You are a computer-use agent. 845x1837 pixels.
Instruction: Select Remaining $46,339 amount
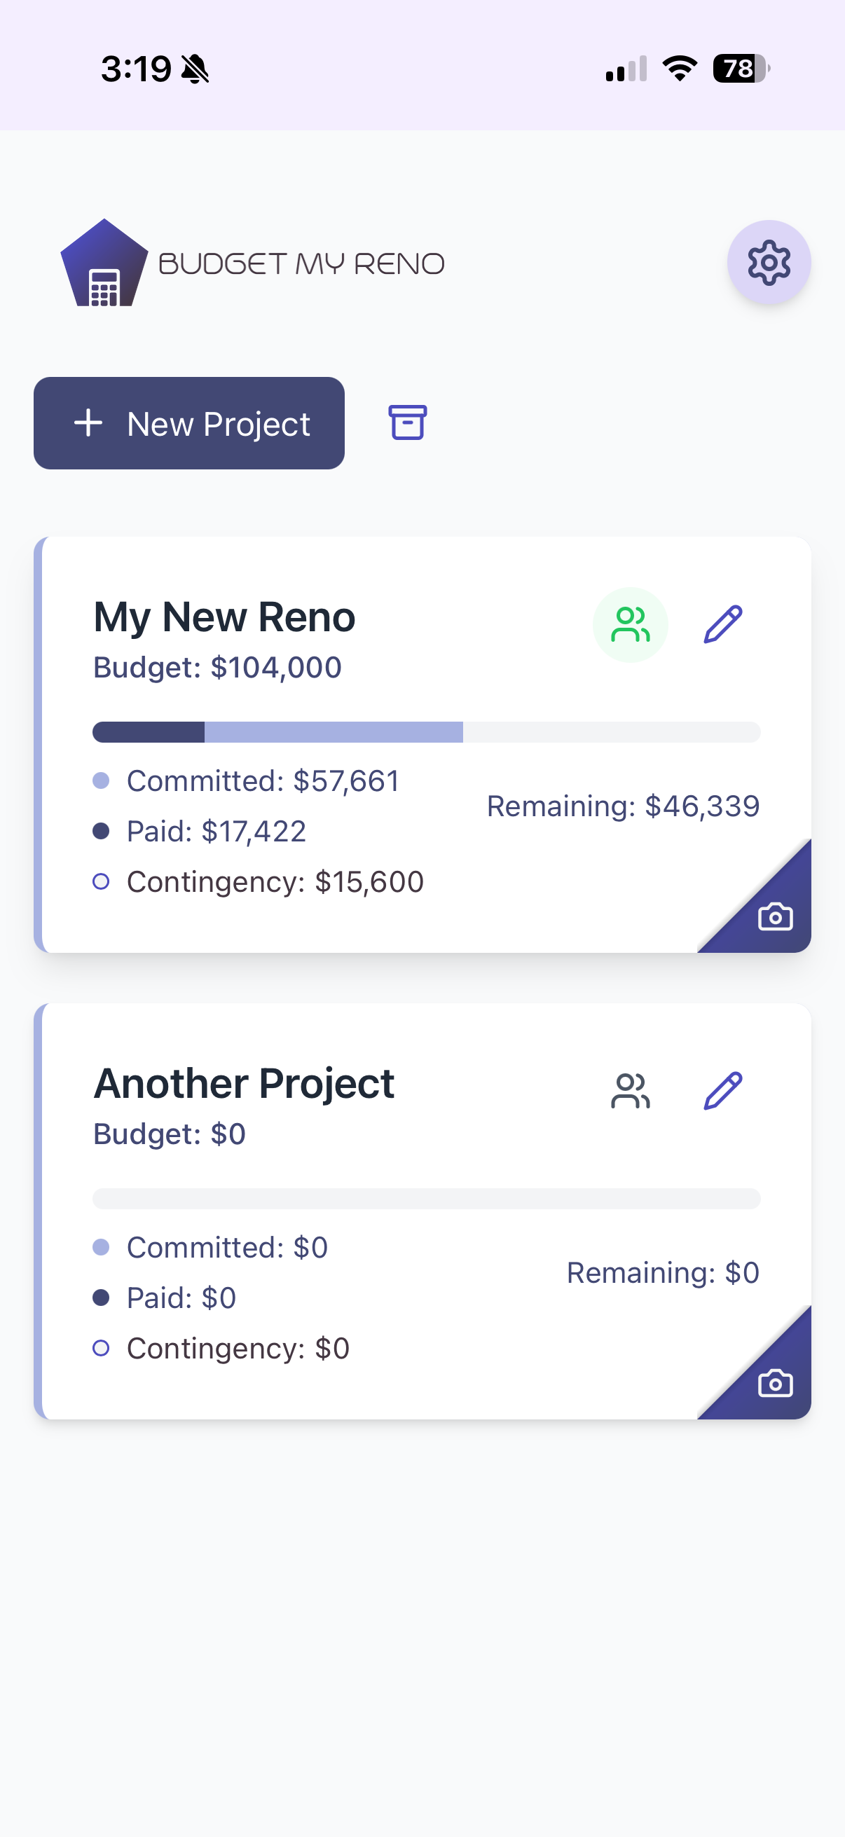pos(622,806)
